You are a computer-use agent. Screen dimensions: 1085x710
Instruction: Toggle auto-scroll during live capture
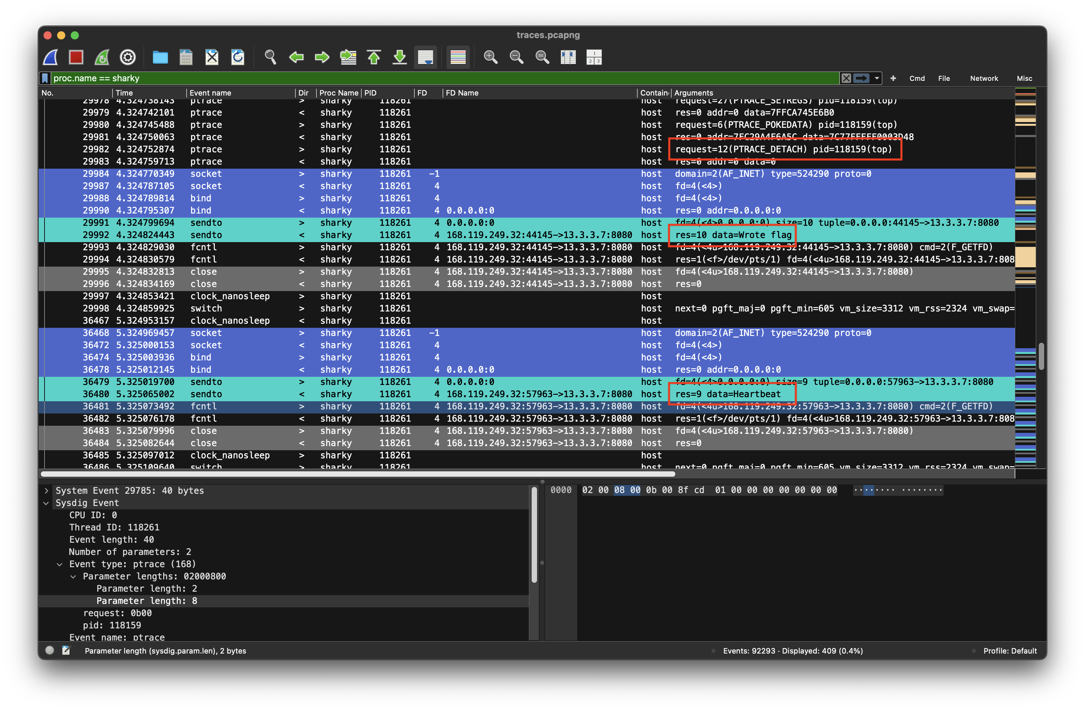pos(425,57)
